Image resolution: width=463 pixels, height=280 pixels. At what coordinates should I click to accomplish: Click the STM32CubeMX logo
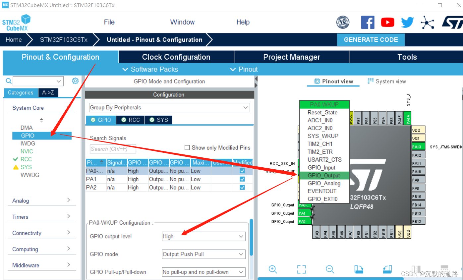pos(17,23)
